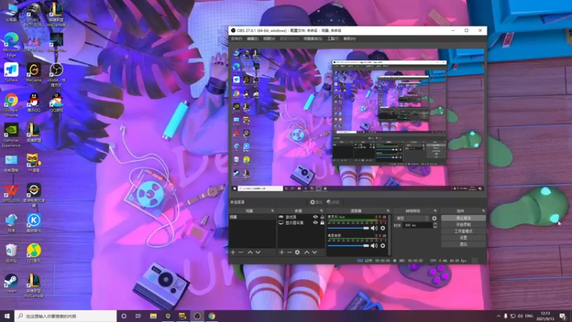Open the gear settings for 桌面音频 audio
Viewport: 572px width, 322px height.
click(383, 245)
